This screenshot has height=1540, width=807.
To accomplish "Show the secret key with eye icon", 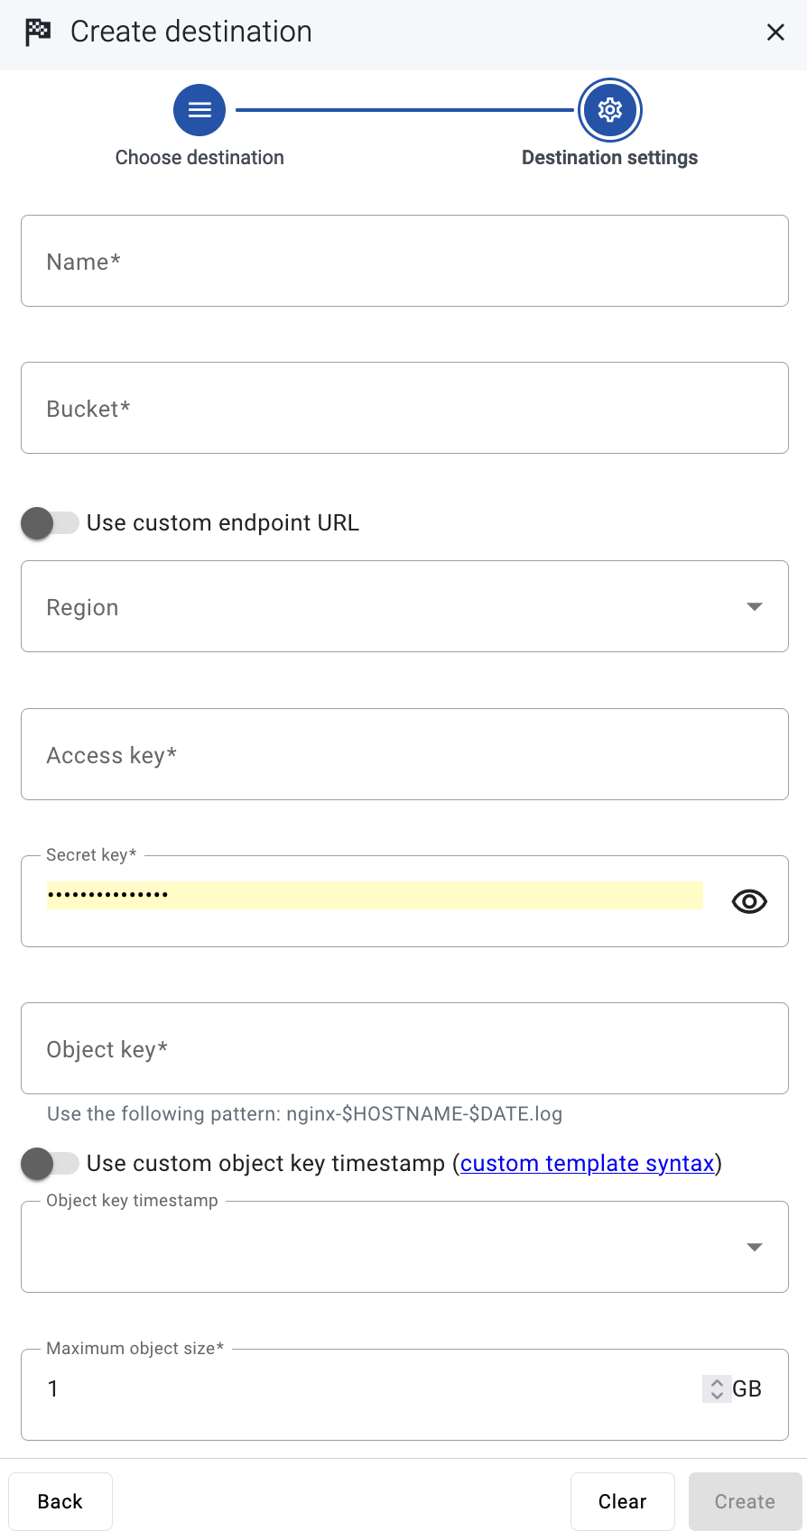I will [x=749, y=901].
